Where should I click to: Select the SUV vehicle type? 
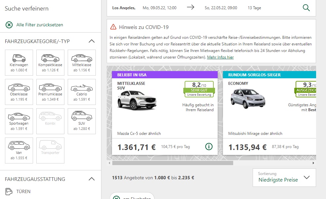82,121
